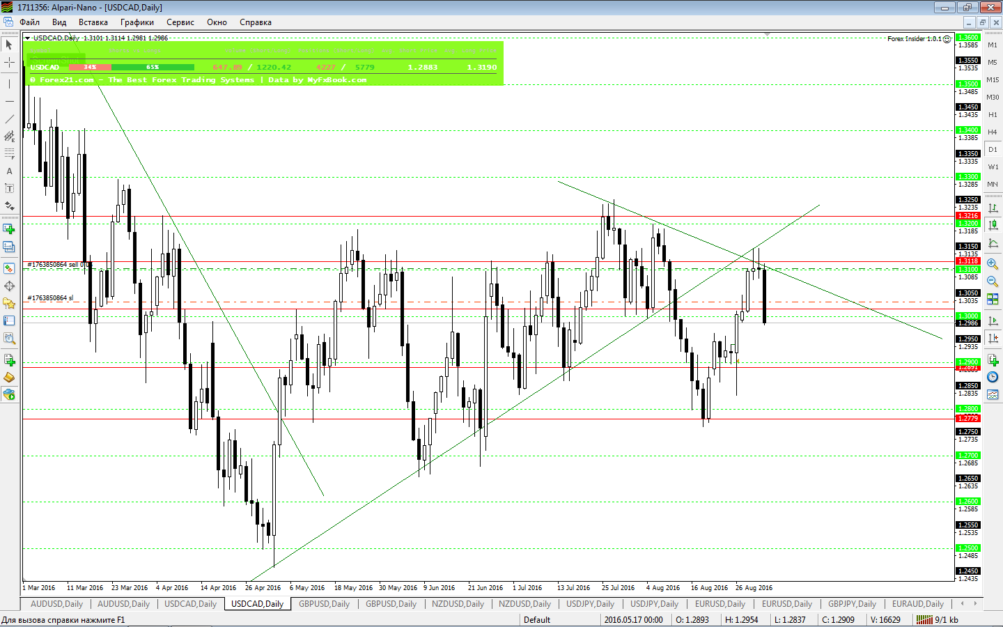The image size is (1003, 627).
Task: Restore the inner chart window
Action: (x=983, y=22)
